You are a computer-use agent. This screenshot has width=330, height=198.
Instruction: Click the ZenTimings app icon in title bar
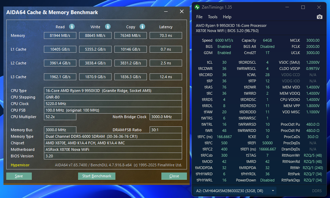[x=197, y=7]
